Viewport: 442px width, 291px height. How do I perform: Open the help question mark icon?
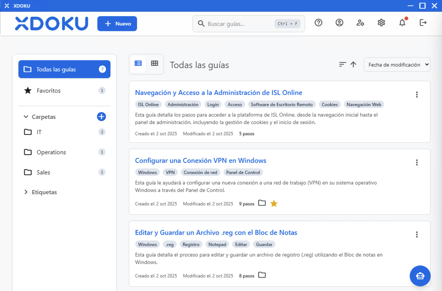[318, 23]
